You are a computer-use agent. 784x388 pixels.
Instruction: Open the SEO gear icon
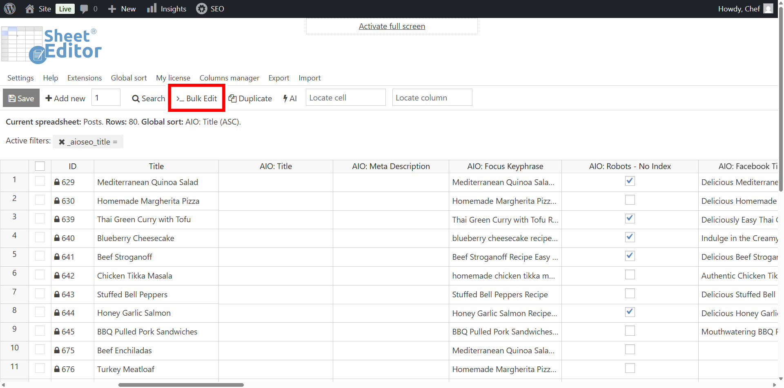point(201,9)
